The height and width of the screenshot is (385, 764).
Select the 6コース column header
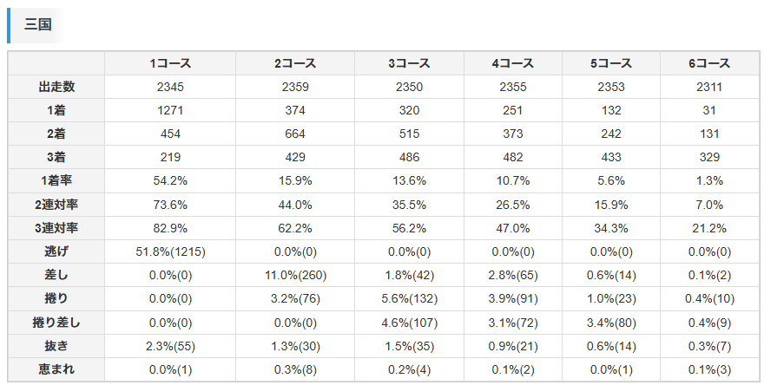pyautogui.click(x=709, y=63)
